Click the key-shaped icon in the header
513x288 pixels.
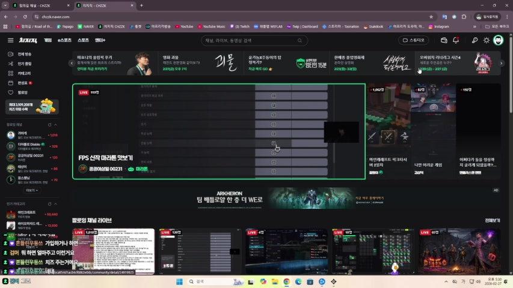pos(475,40)
